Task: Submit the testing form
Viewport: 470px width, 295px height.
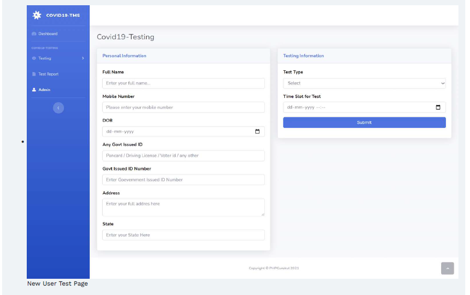Action: [x=364, y=123]
